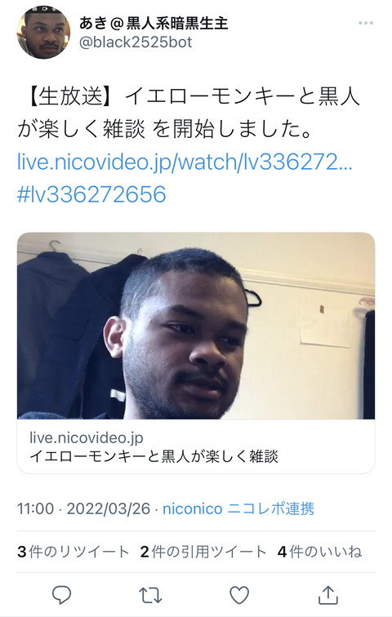Tap the retweet arrows icon

coord(150,595)
